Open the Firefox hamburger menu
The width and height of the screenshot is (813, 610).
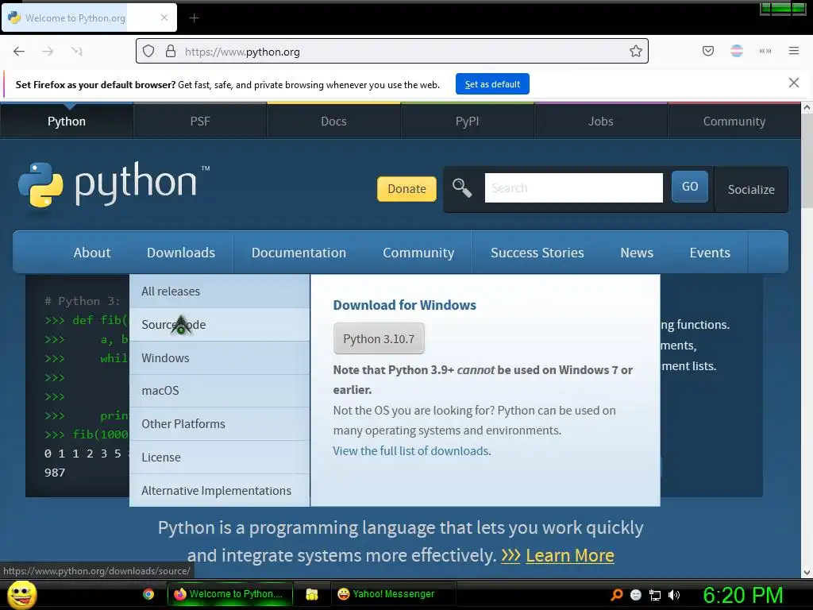[x=793, y=51]
